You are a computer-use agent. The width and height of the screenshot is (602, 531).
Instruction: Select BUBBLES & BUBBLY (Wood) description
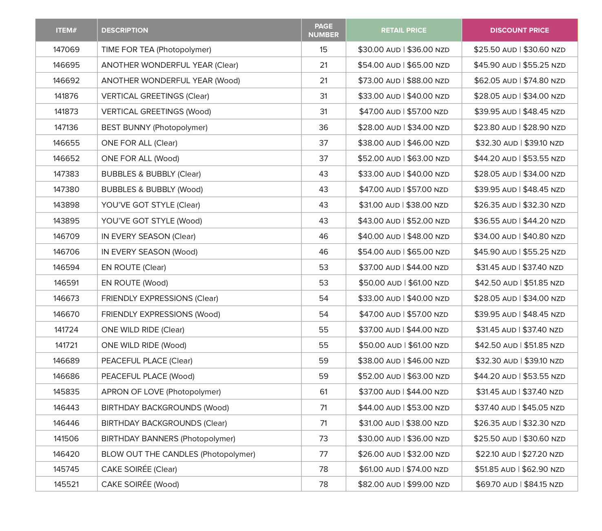(x=152, y=190)
